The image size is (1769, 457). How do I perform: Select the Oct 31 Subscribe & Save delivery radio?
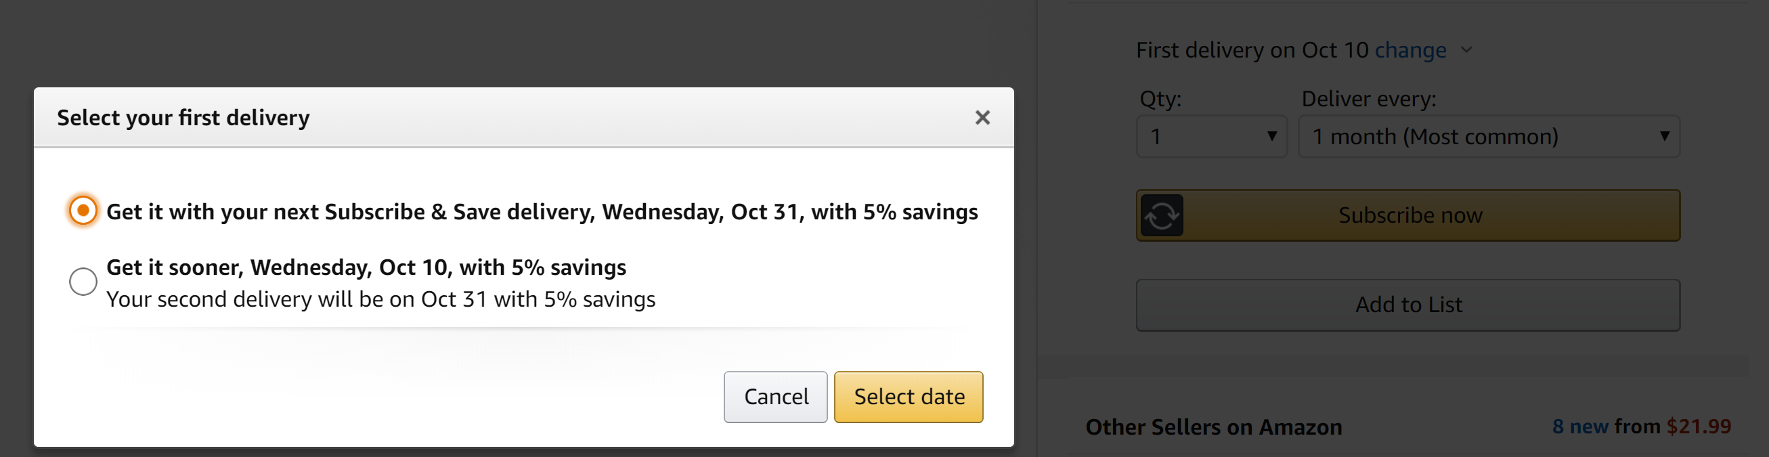(83, 211)
